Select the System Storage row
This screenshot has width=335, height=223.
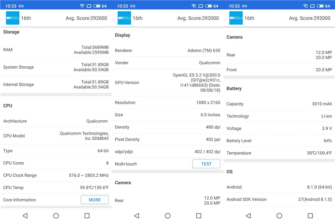56,67
